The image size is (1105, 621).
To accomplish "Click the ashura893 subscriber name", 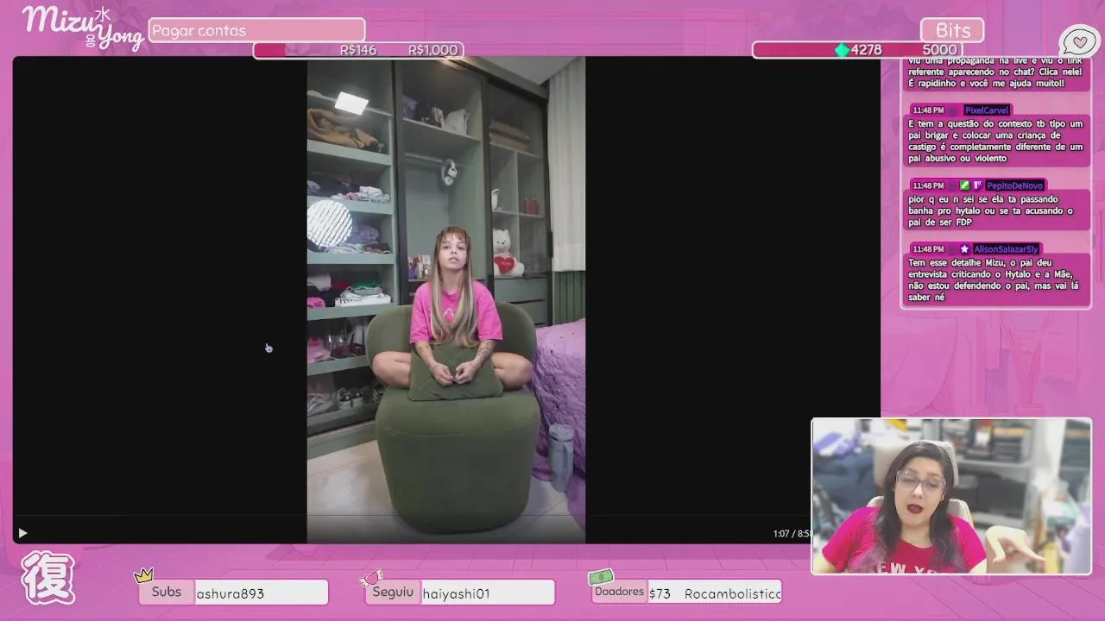I will pos(230,593).
